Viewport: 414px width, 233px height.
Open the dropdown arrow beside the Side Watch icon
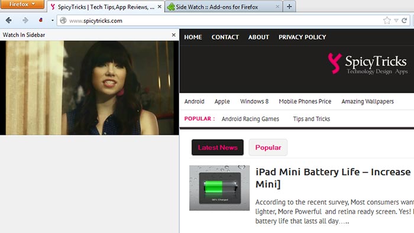(x=53, y=20)
